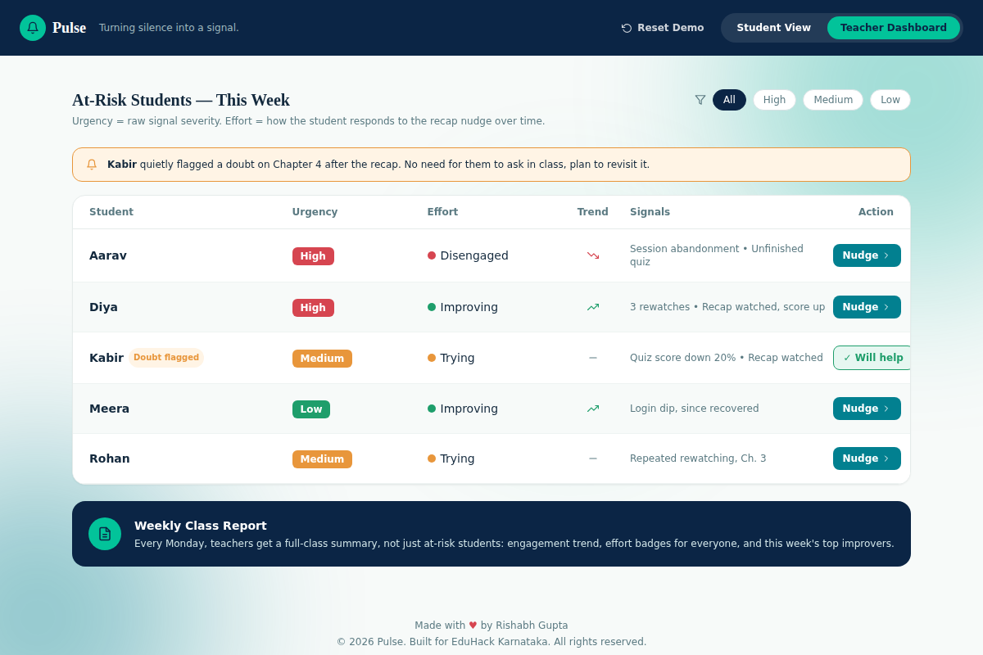Click Login dip, since recovered text

[x=695, y=409]
